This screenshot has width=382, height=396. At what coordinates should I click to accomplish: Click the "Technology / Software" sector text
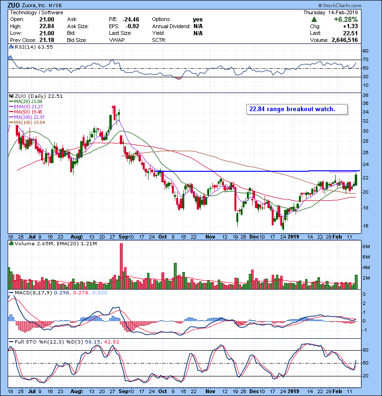[x=37, y=12]
